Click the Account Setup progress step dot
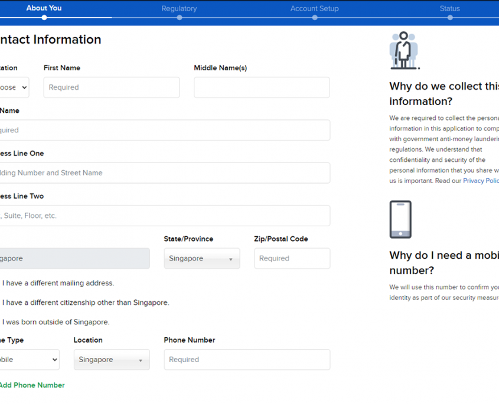 (x=315, y=18)
